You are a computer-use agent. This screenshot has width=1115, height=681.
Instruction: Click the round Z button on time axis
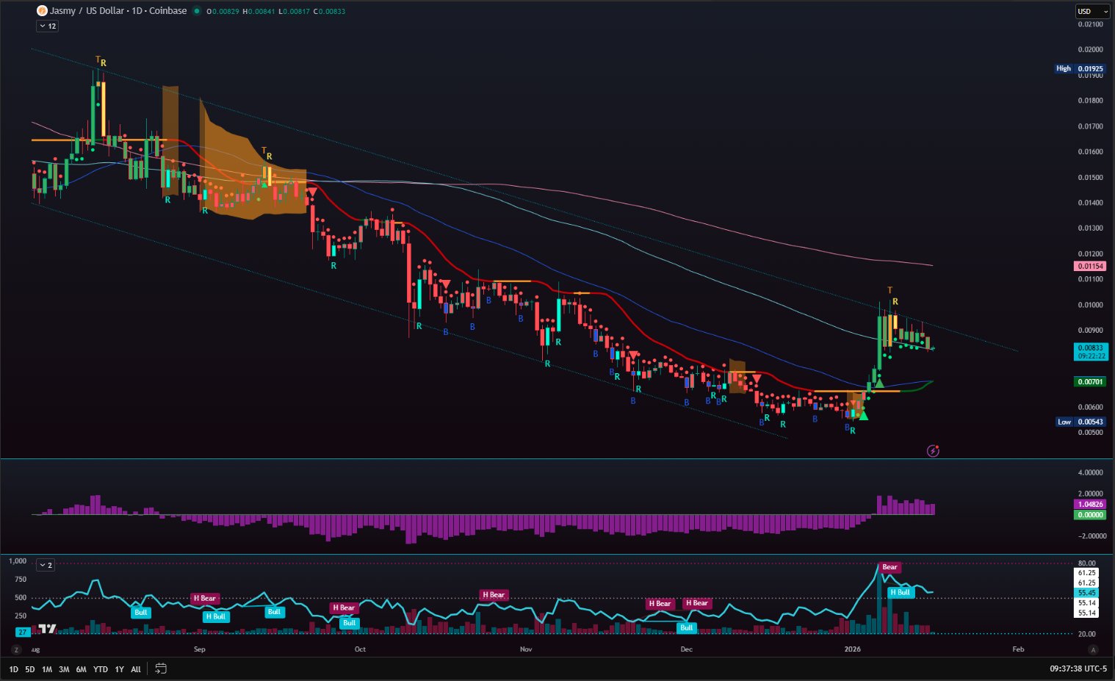[x=15, y=649]
